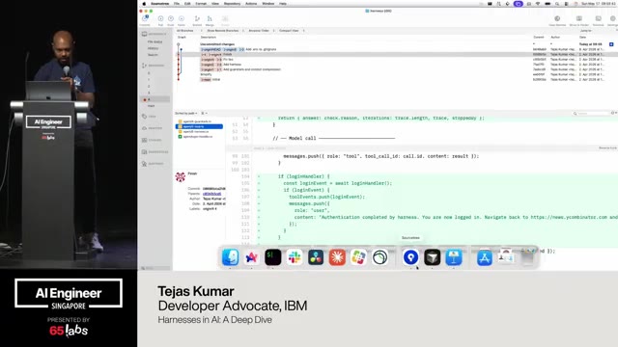Click the Reverse hunk button
Image resolution: width=618 pixels, height=347 pixels.
(x=607, y=148)
